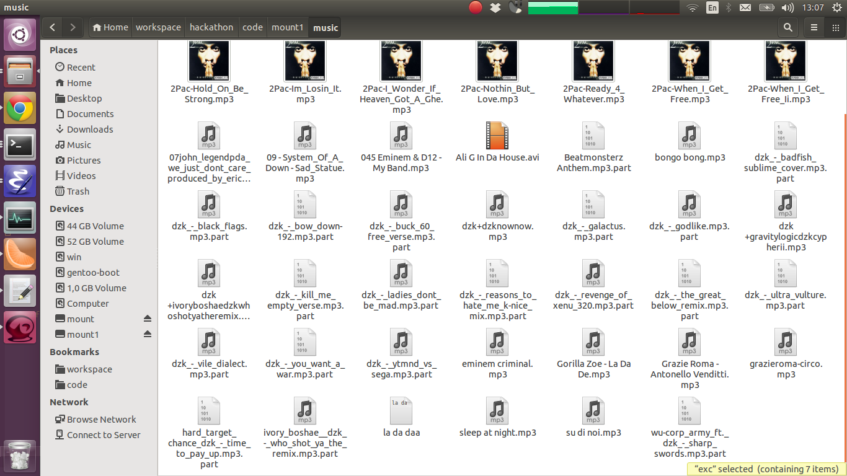Eject the mount1 device
The image size is (847, 476).
[x=148, y=334]
